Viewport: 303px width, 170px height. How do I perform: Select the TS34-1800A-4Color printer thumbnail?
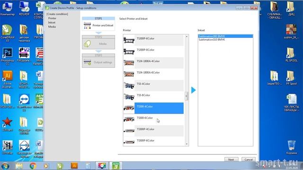coord(129,63)
